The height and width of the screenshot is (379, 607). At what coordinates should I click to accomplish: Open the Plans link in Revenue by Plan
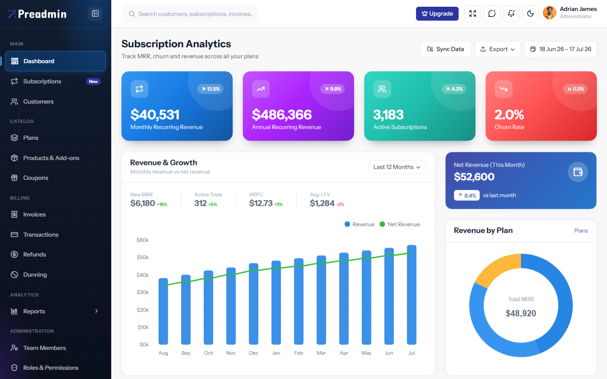tap(581, 231)
